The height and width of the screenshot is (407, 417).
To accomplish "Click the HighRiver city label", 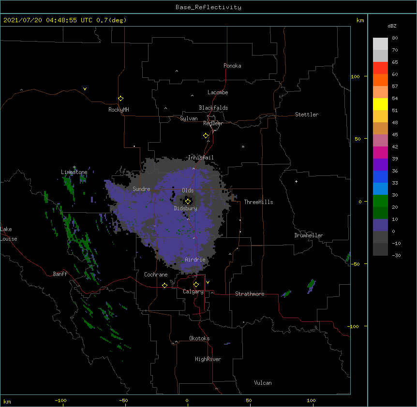I will tap(208, 359).
